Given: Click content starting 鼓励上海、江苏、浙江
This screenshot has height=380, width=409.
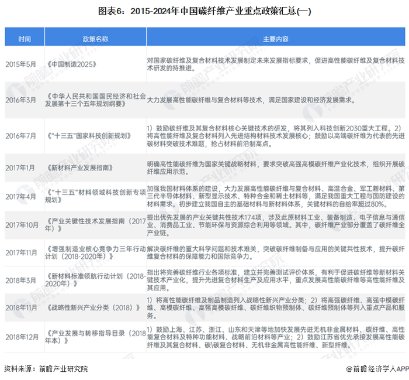Looking at the screenshot, I should (276, 337).
